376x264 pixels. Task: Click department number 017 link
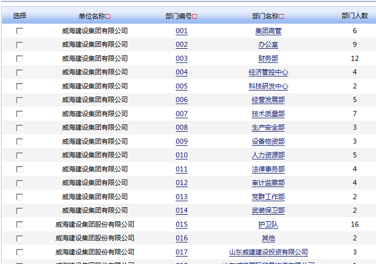(182, 252)
